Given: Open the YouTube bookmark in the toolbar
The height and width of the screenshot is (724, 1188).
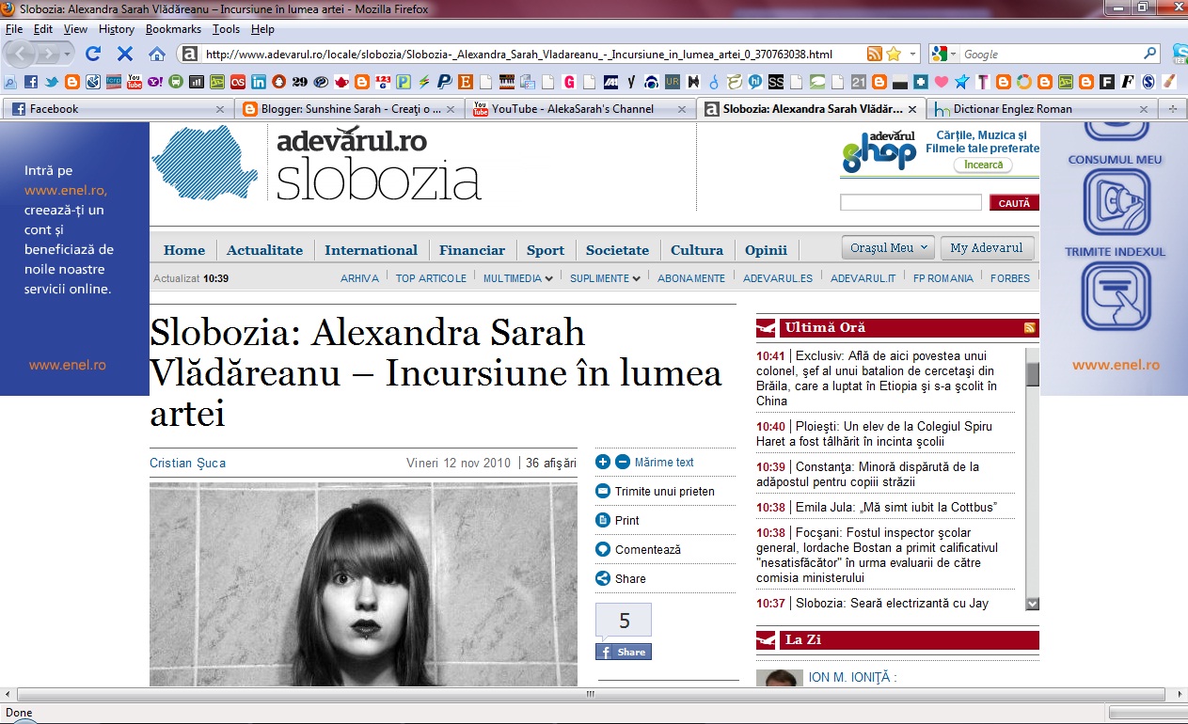Looking at the screenshot, I should 135,82.
